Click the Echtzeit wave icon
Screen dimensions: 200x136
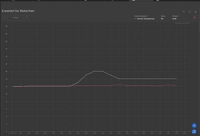tap(135, 19)
